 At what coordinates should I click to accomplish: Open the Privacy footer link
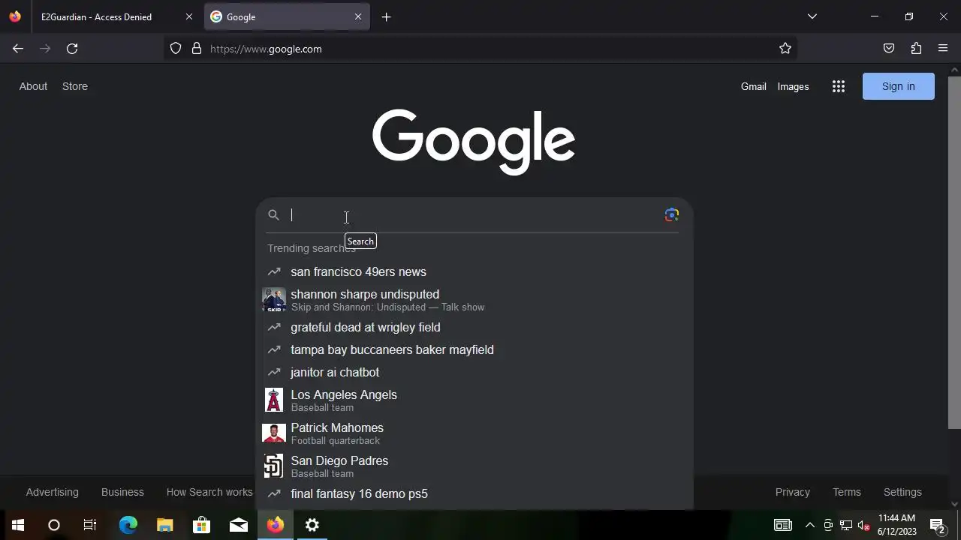(793, 492)
